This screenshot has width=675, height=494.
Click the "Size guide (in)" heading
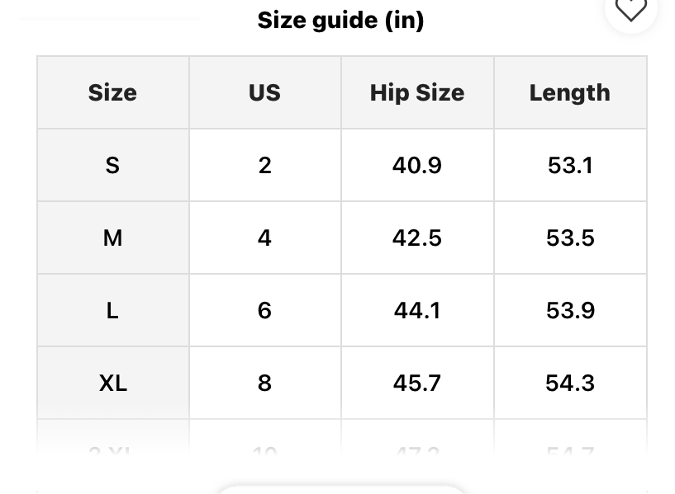(x=340, y=20)
